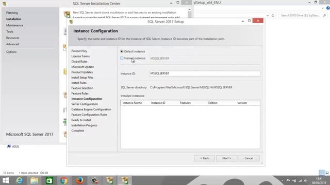Screen dimensions: 330x185
Task: Go to the Installation Progress step
Action: [x=84, y=125]
